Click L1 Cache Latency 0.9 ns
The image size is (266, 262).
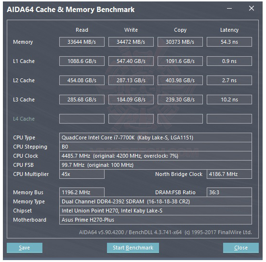(229, 61)
